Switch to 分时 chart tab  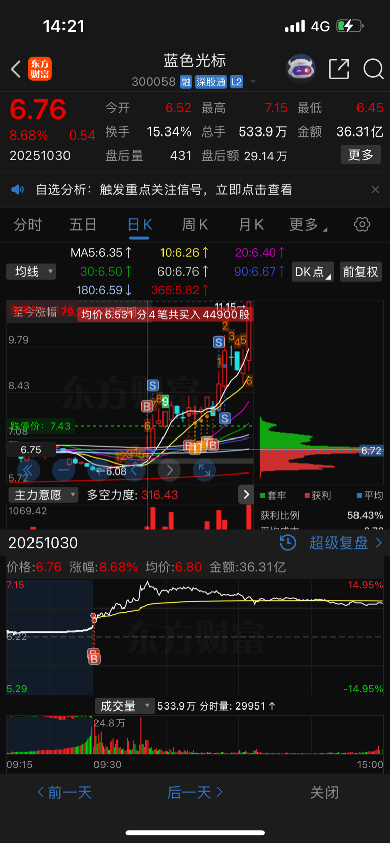click(x=27, y=224)
